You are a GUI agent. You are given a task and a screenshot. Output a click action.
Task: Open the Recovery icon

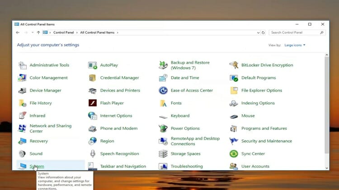23,141
